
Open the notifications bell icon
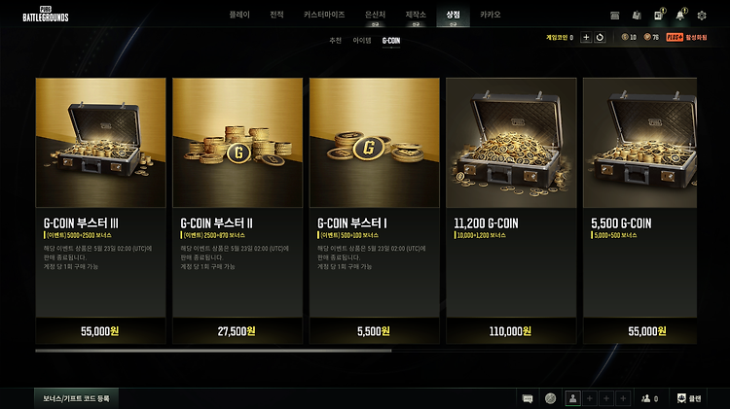click(680, 16)
